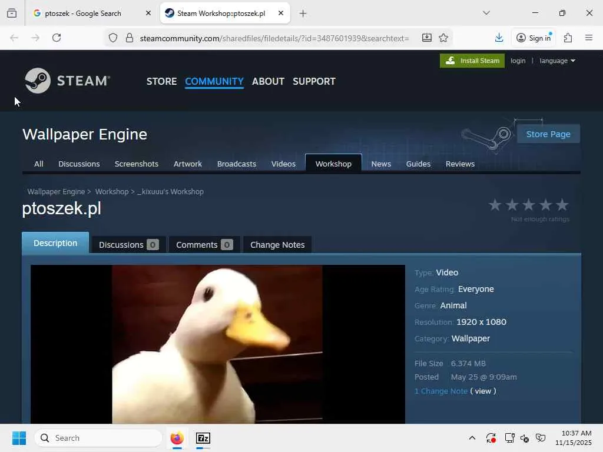Viewport: 603px width, 452px height.
Task: Click the five-star rating graphic
Action: [528, 205]
